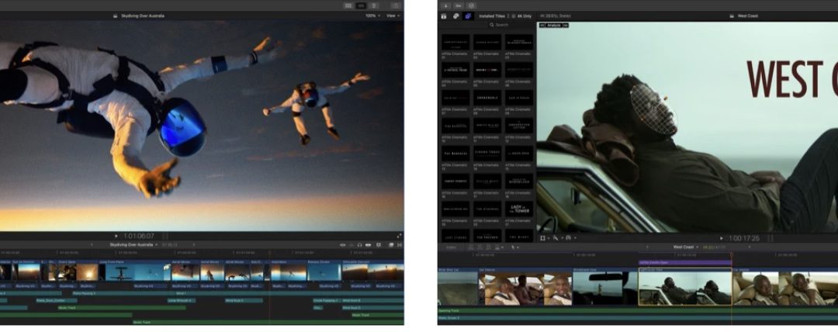The image size is (838, 332).
Task: Select the Jump Whoosh 4 audio clip
Action: click(181, 300)
